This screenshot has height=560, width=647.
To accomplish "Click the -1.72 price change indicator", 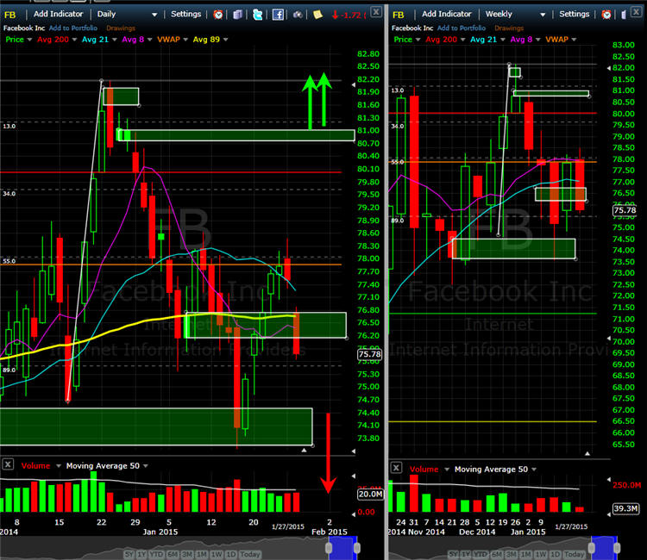I will pyautogui.click(x=349, y=16).
